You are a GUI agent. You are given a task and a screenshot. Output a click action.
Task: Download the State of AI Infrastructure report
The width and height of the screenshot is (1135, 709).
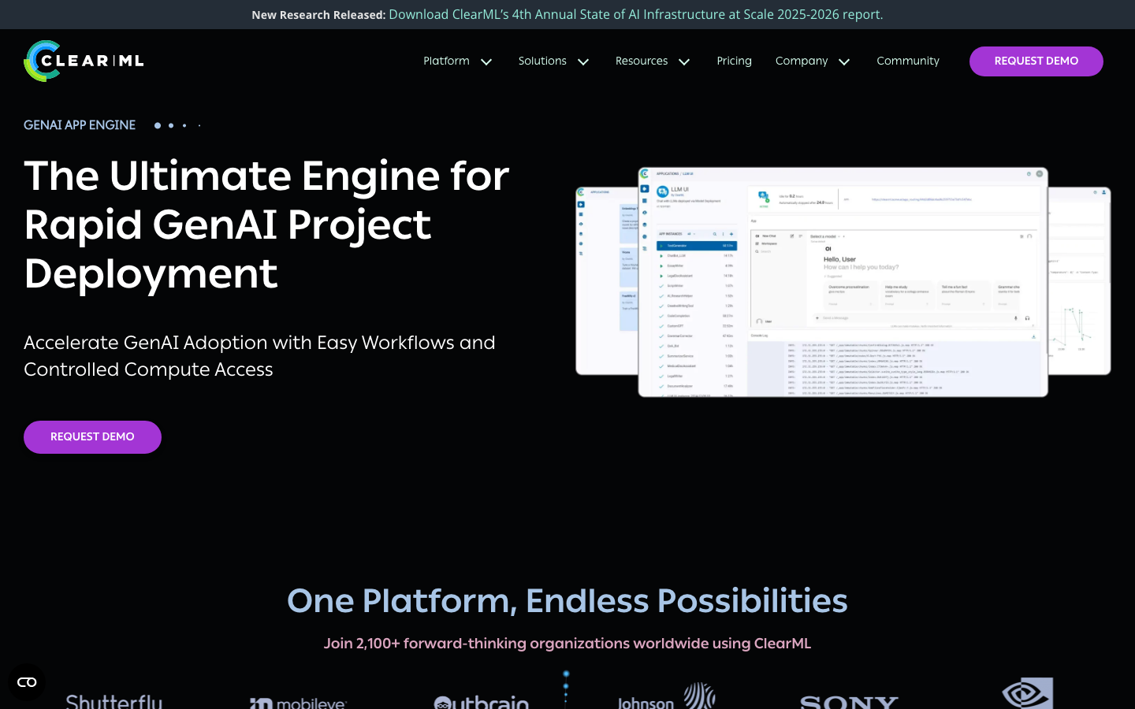point(636,14)
